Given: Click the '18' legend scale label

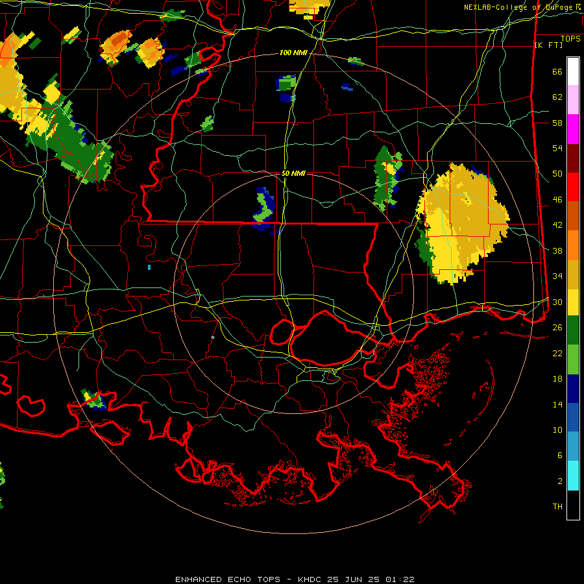Looking at the screenshot, I should [x=557, y=379].
